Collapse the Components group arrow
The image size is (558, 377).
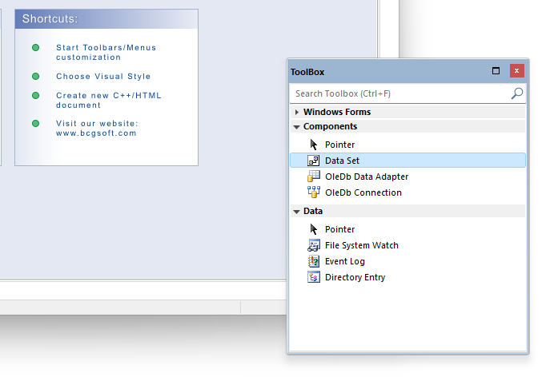[x=296, y=127]
